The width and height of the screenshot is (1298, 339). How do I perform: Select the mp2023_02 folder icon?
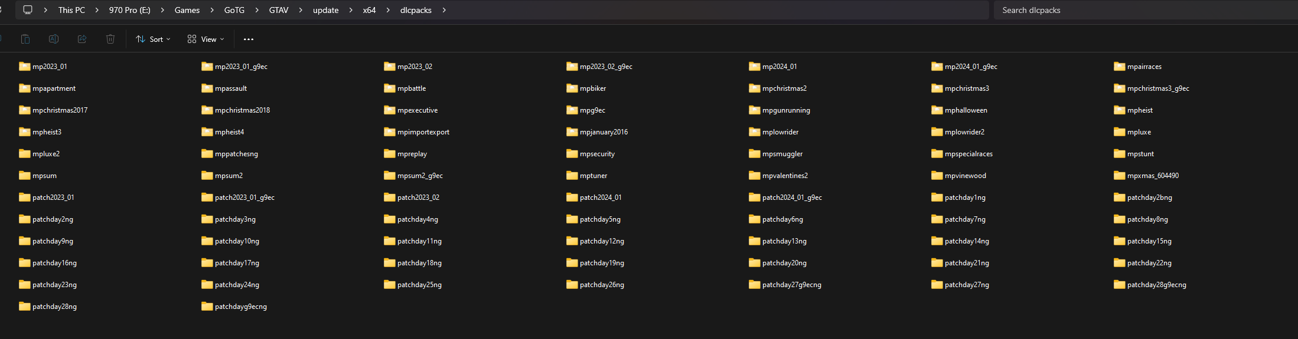coord(390,66)
